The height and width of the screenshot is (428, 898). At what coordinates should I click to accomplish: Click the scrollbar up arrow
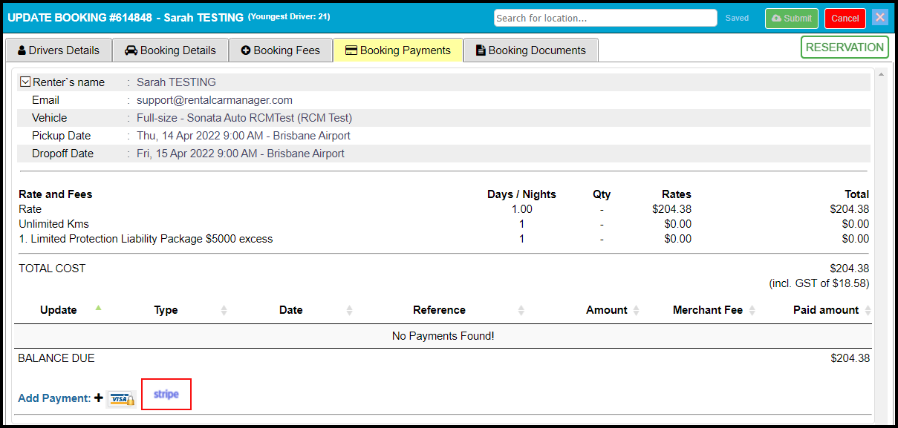coord(881,75)
